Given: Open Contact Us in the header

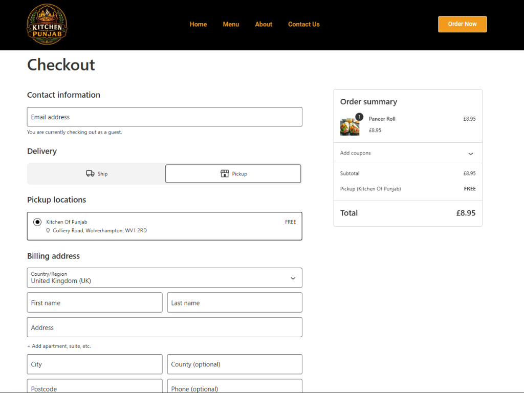Looking at the screenshot, I should pyautogui.click(x=304, y=25).
